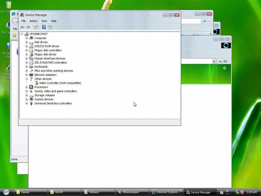Click the Disk drives category icon
This screenshot has width=261, height=196.
31,42
